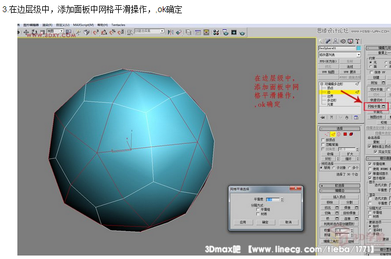Toggle 材质 checkbox in mesh smooth dialog
This screenshot has height=259, width=391.
(258, 214)
